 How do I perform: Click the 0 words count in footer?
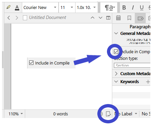61,114
